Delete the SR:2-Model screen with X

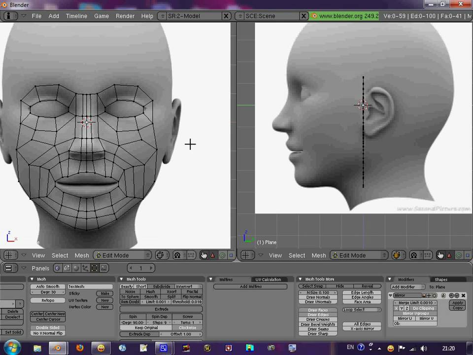(x=226, y=16)
